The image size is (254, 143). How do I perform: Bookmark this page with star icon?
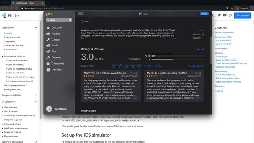pos(232,8)
